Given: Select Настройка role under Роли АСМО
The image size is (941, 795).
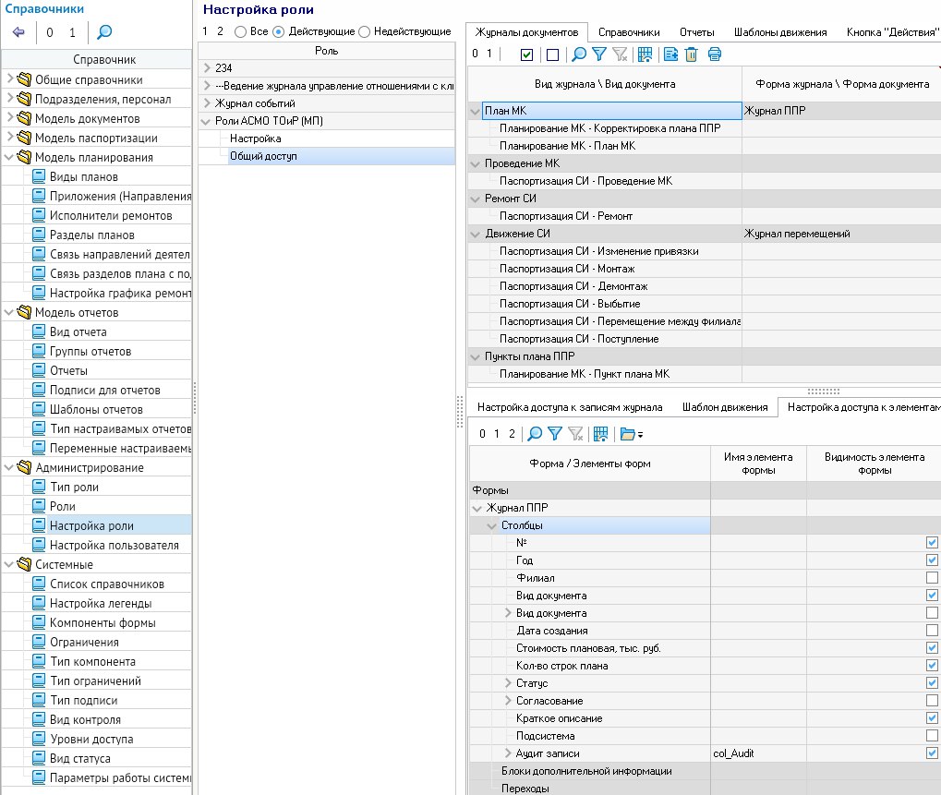Looking at the screenshot, I should click(x=256, y=139).
